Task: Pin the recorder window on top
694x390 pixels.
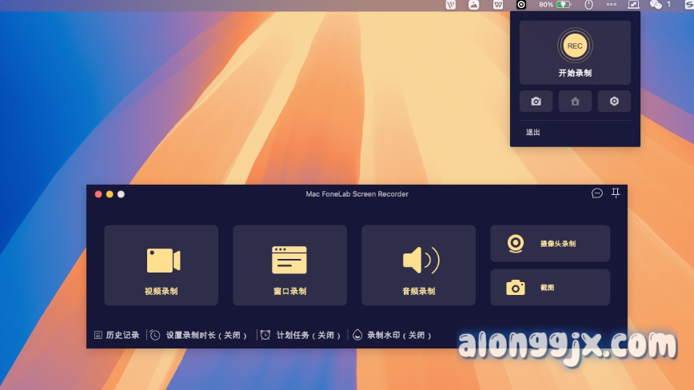Action: point(616,193)
